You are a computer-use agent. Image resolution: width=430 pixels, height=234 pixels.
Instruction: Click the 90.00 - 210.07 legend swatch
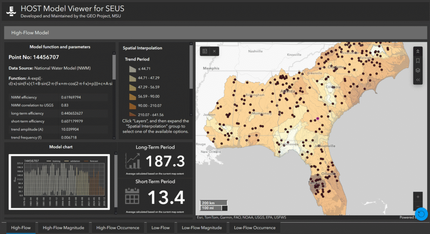[x=132, y=105]
